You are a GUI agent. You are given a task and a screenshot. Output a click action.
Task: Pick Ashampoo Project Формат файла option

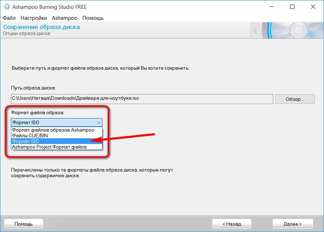[49, 146]
